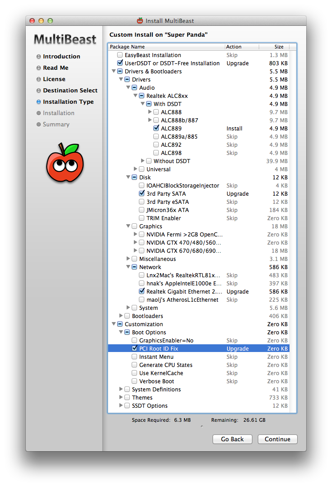Select the Boot Options row text

point(149,333)
